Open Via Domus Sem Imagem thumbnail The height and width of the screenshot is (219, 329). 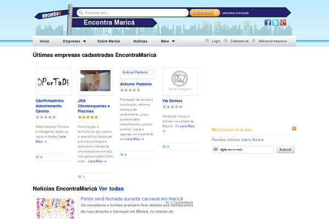[x=180, y=82]
